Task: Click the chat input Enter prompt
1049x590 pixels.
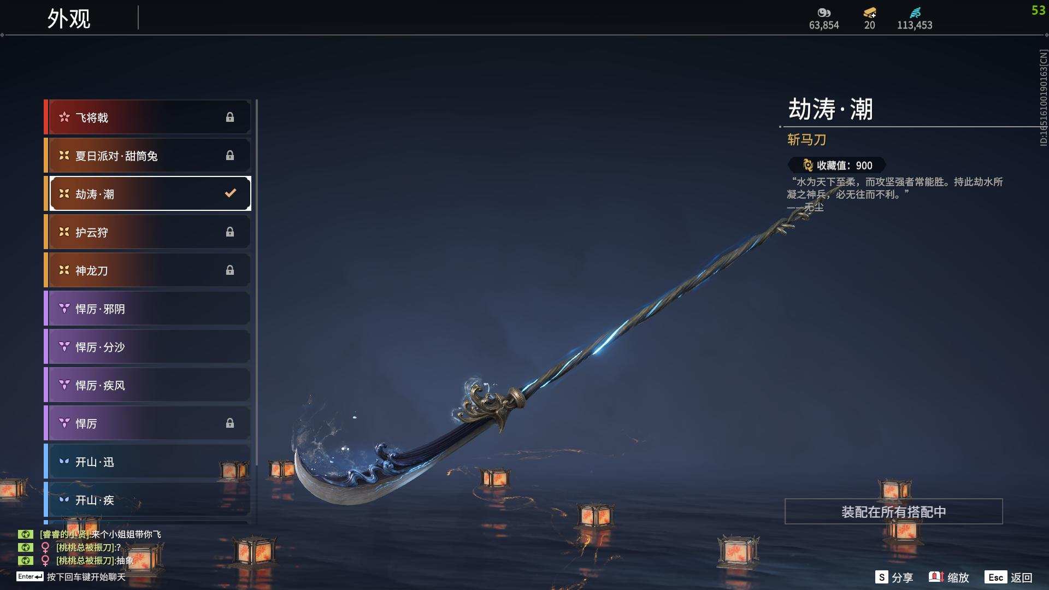Action: click(71, 577)
